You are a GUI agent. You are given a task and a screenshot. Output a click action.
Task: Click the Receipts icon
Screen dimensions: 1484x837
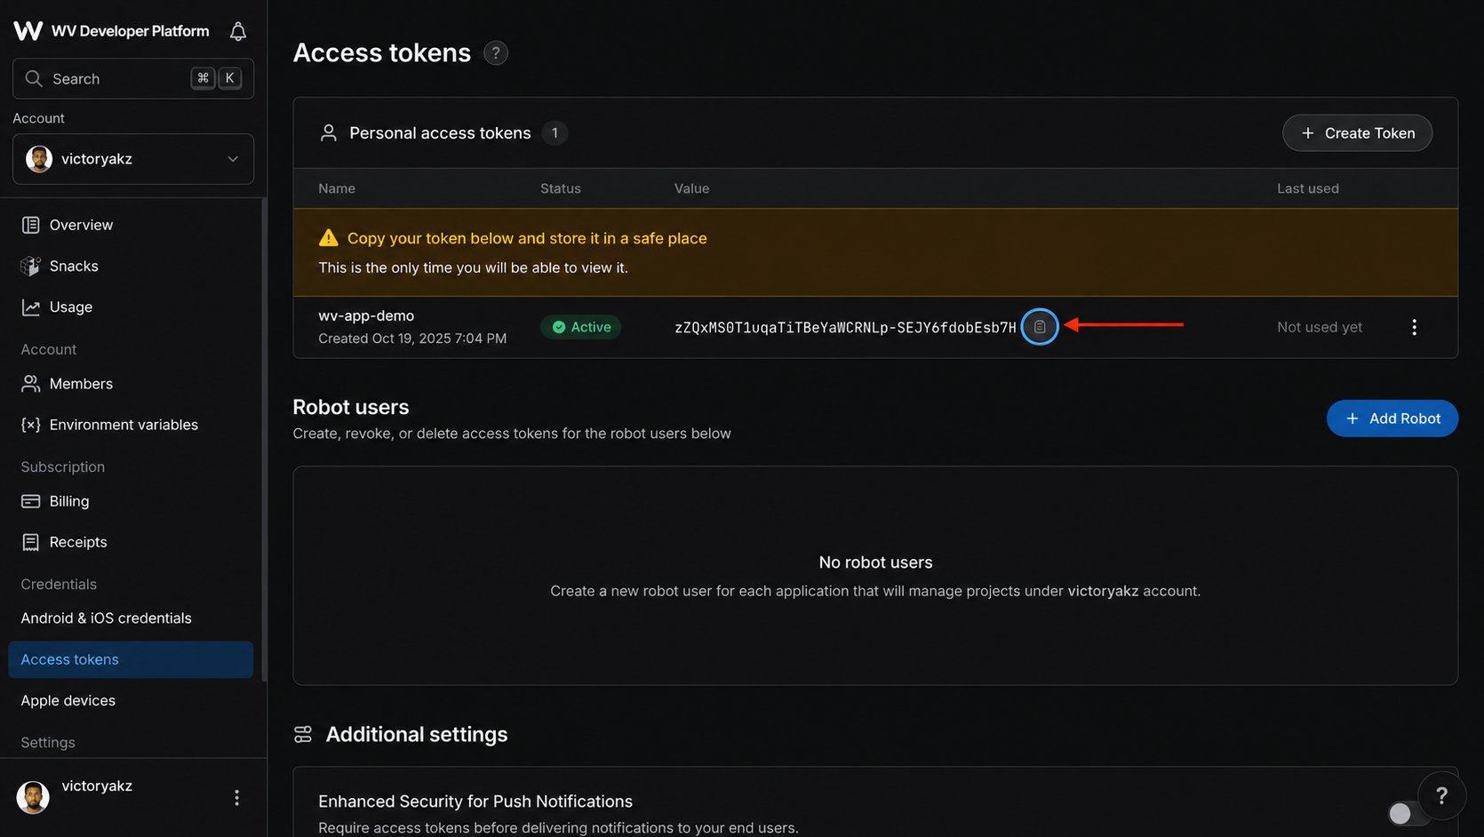[30, 542]
